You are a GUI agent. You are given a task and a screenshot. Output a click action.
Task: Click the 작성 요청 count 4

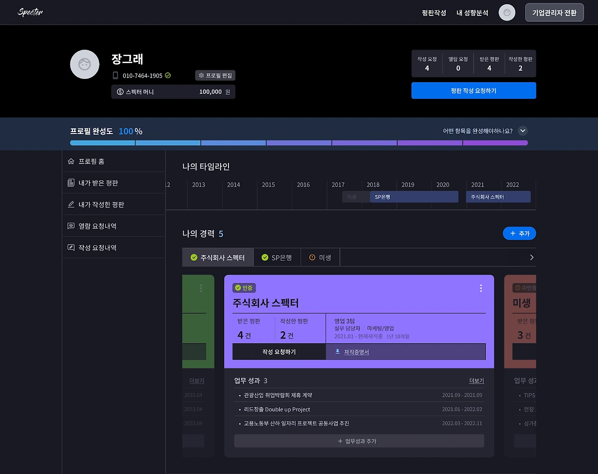point(427,64)
